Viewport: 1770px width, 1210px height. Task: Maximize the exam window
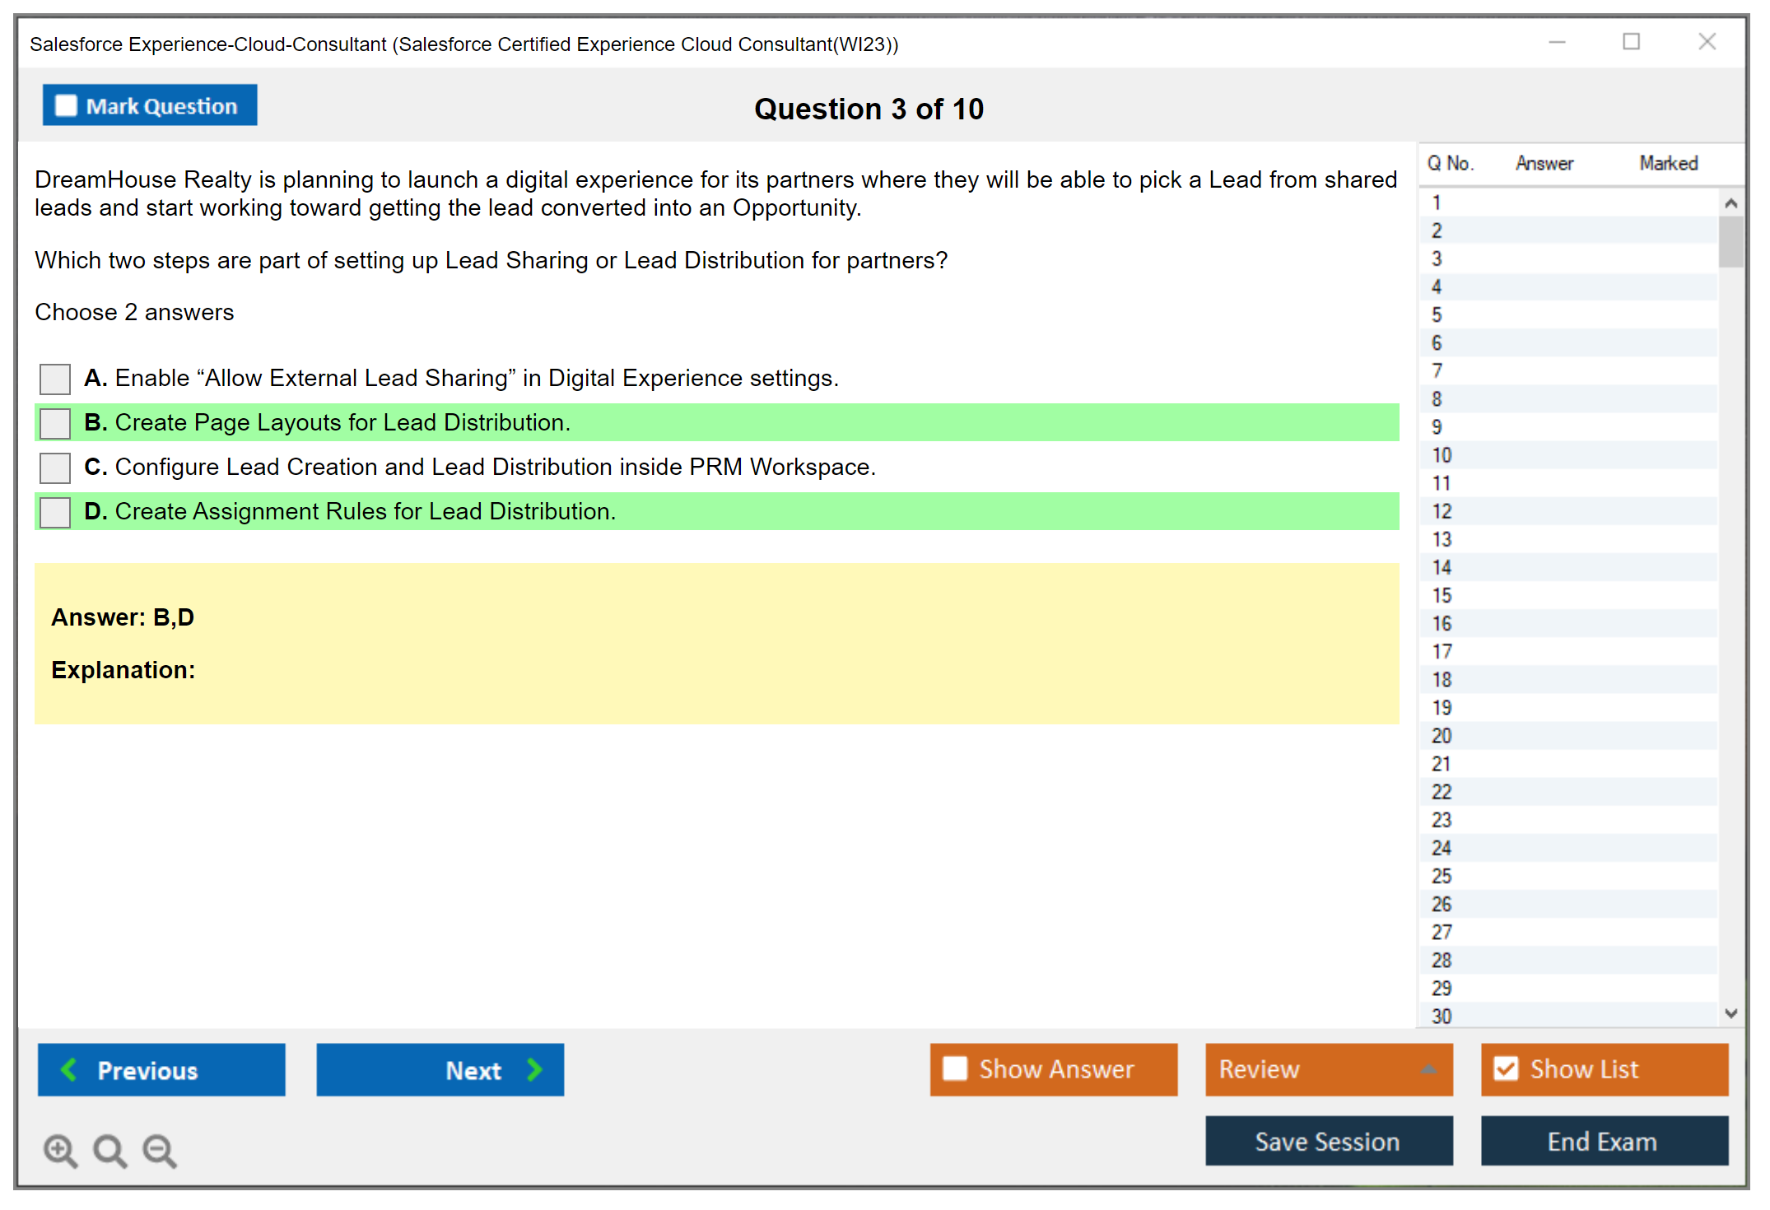(1631, 42)
